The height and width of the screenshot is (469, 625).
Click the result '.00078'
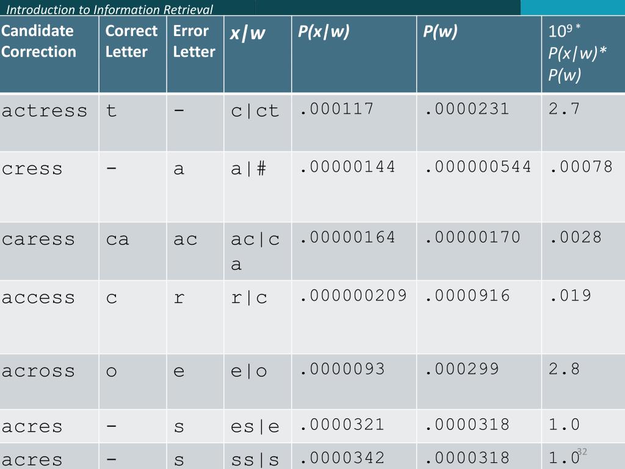point(581,167)
